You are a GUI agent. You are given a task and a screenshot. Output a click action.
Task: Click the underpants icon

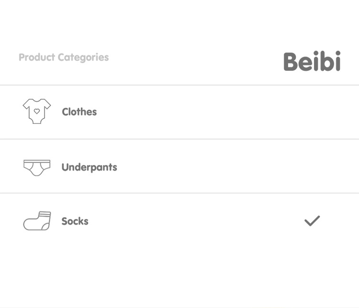tap(36, 167)
